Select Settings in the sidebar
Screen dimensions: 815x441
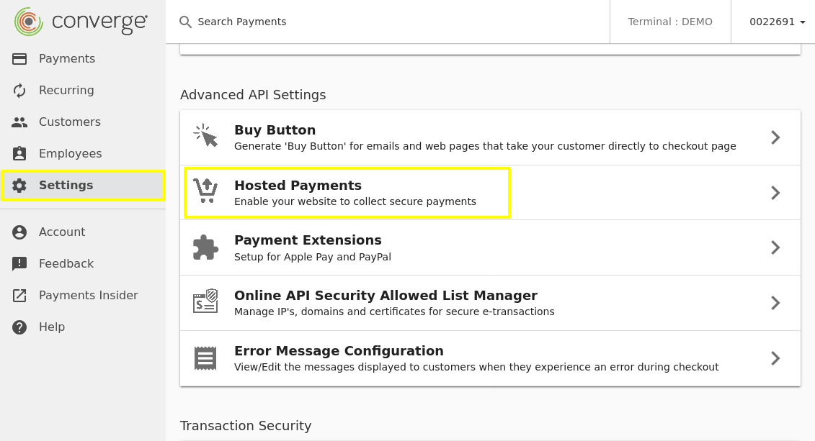[66, 186]
